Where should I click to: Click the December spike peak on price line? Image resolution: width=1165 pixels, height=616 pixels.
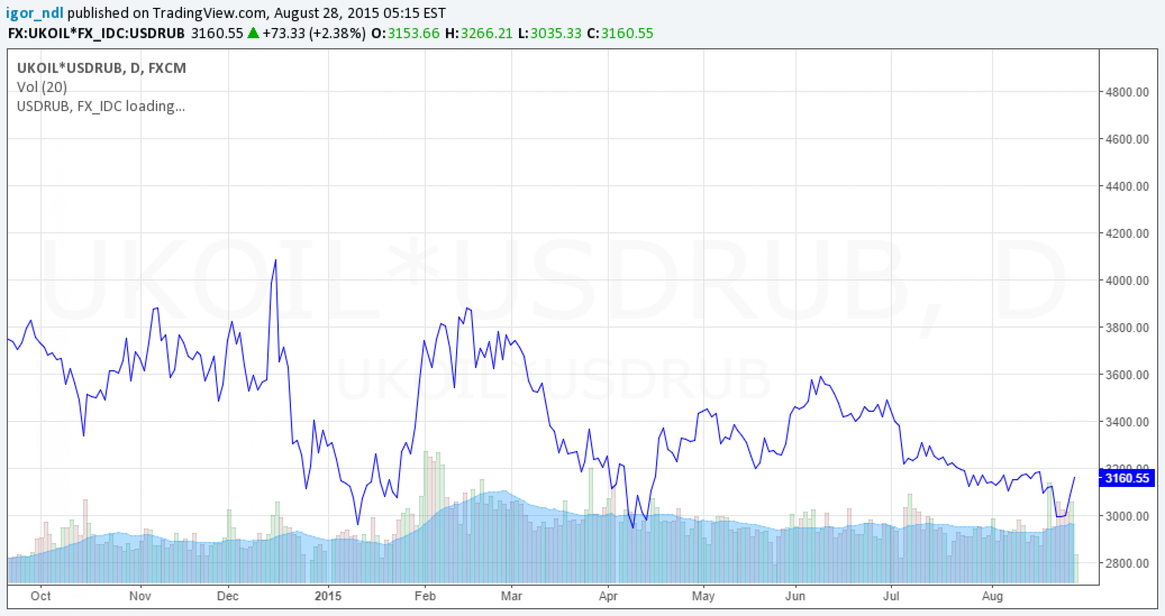(x=275, y=261)
